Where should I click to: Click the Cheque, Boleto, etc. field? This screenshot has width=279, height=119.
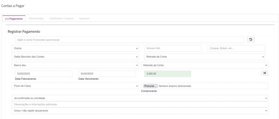pyautogui.click(x=236, y=48)
